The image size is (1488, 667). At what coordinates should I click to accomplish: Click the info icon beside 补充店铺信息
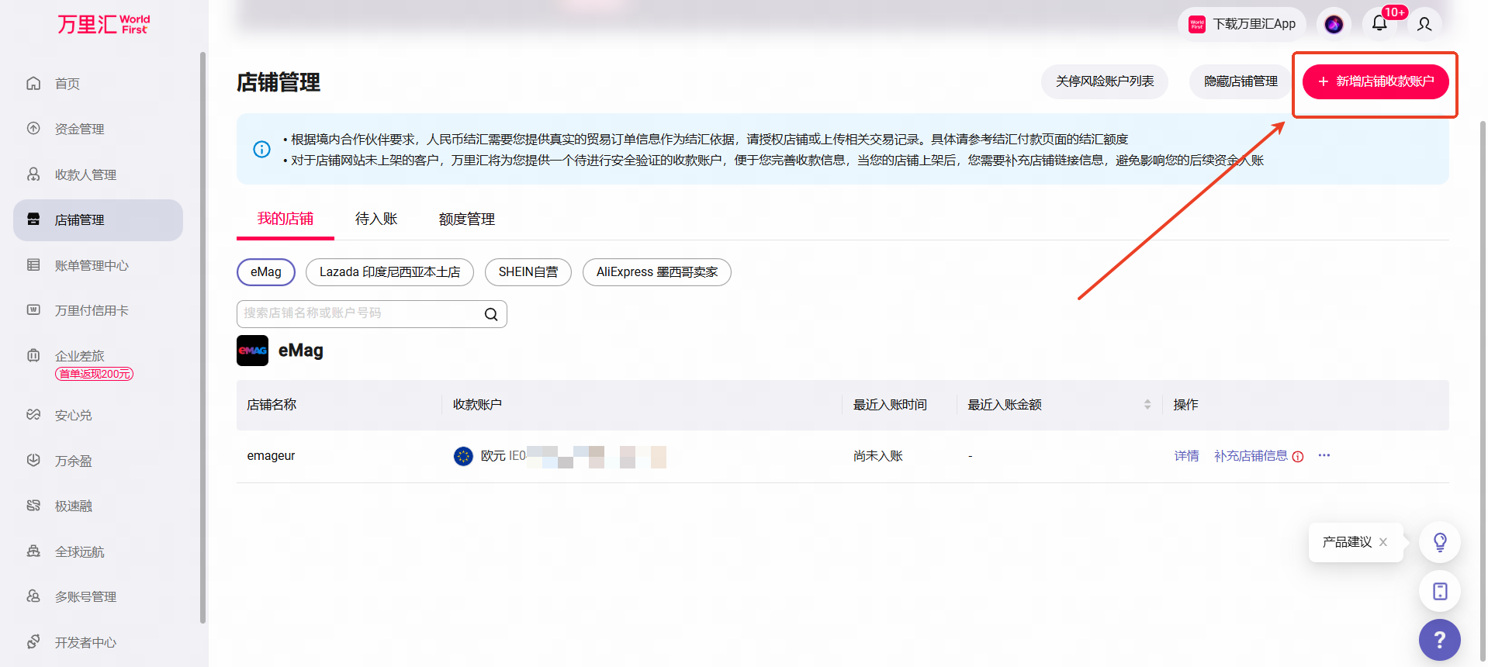click(1298, 457)
